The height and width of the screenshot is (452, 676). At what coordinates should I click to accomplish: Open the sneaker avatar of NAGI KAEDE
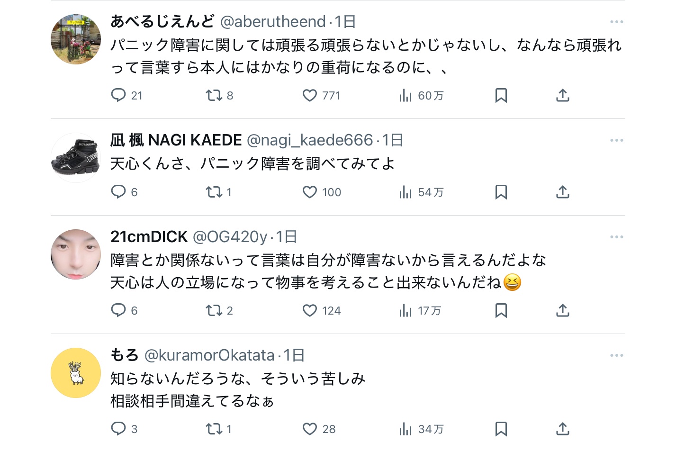76,158
